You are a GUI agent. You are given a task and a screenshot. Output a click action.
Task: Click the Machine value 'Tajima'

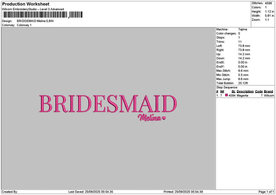[242, 29]
